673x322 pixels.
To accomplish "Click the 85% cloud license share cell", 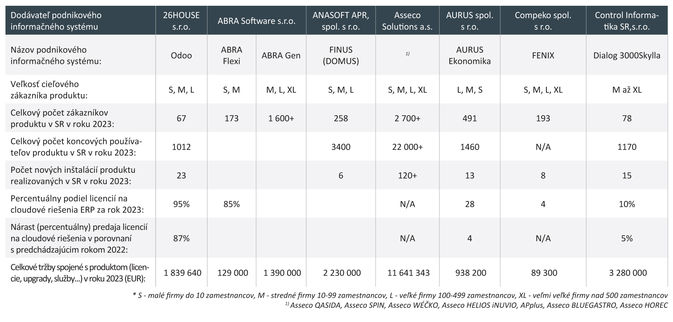I will tap(232, 204).
